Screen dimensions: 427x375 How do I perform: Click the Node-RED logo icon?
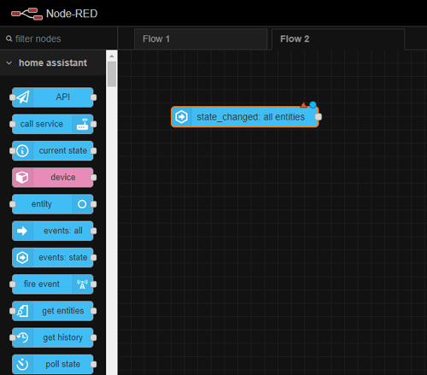point(26,14)
